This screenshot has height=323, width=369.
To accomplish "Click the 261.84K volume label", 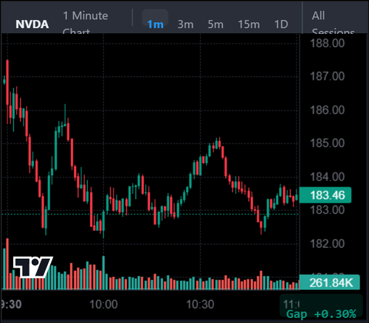I will (329, 282).
